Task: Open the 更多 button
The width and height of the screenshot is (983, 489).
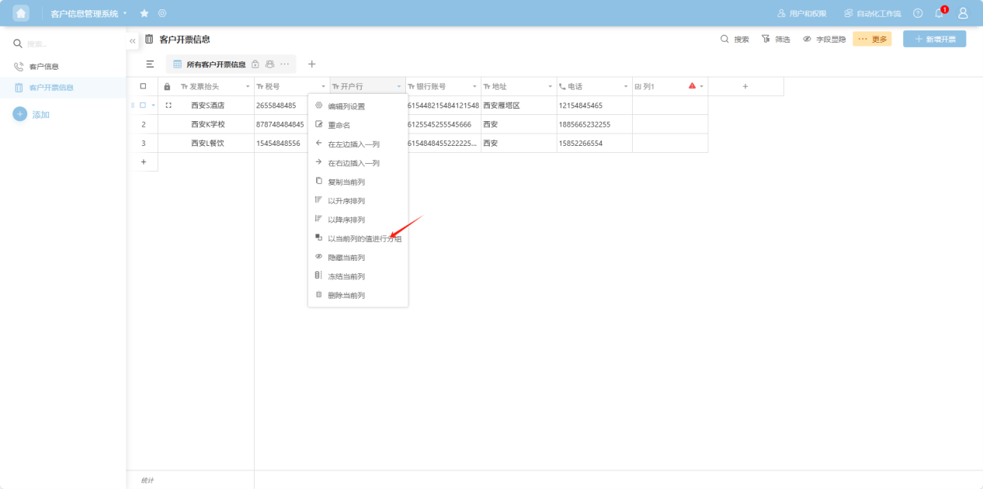Action: (872, 39)
